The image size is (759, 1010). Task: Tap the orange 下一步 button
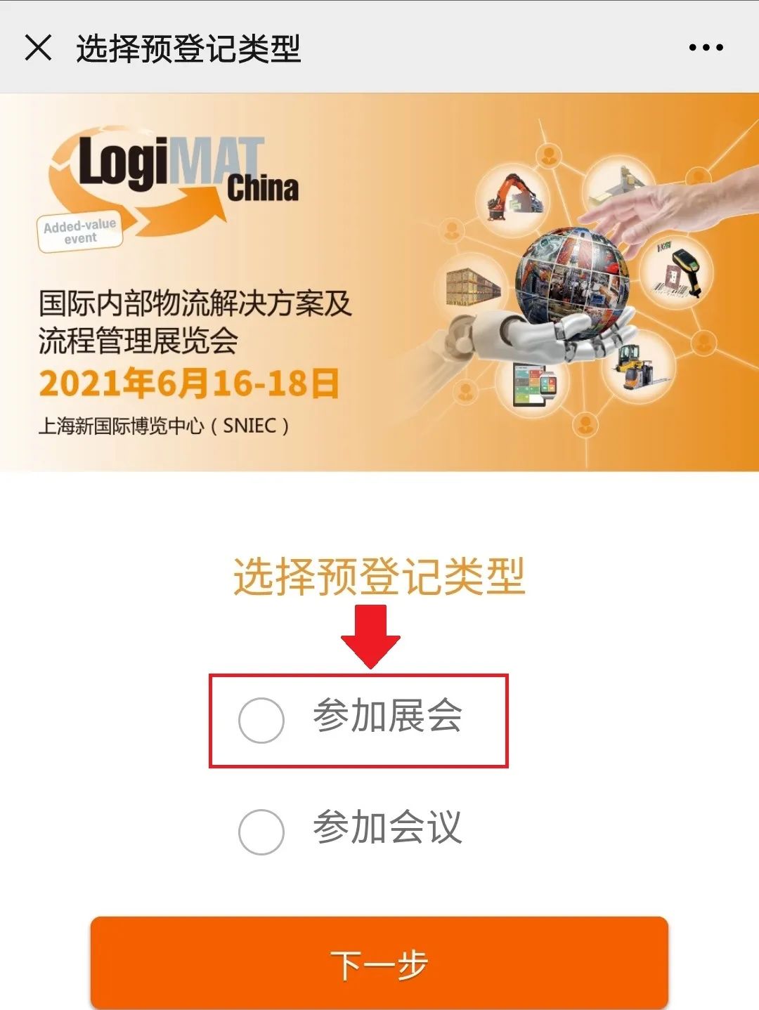point(379,962)
